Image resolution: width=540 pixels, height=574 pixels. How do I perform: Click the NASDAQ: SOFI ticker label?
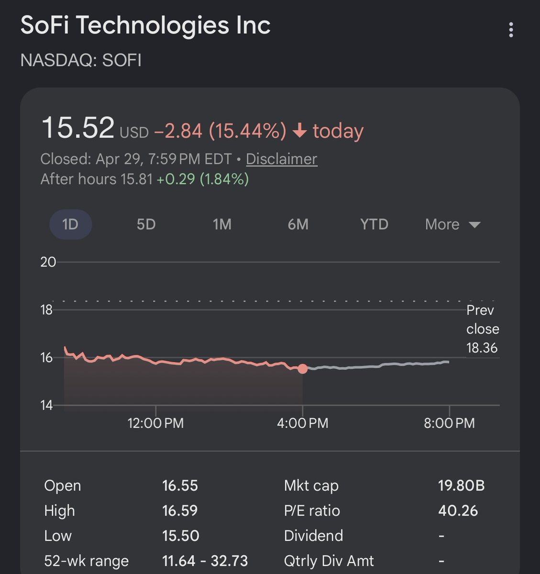[x=81, y=61]
